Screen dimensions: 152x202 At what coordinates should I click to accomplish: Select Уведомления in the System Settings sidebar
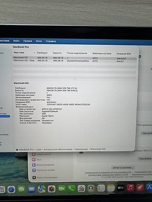click(x=42, y=154)
